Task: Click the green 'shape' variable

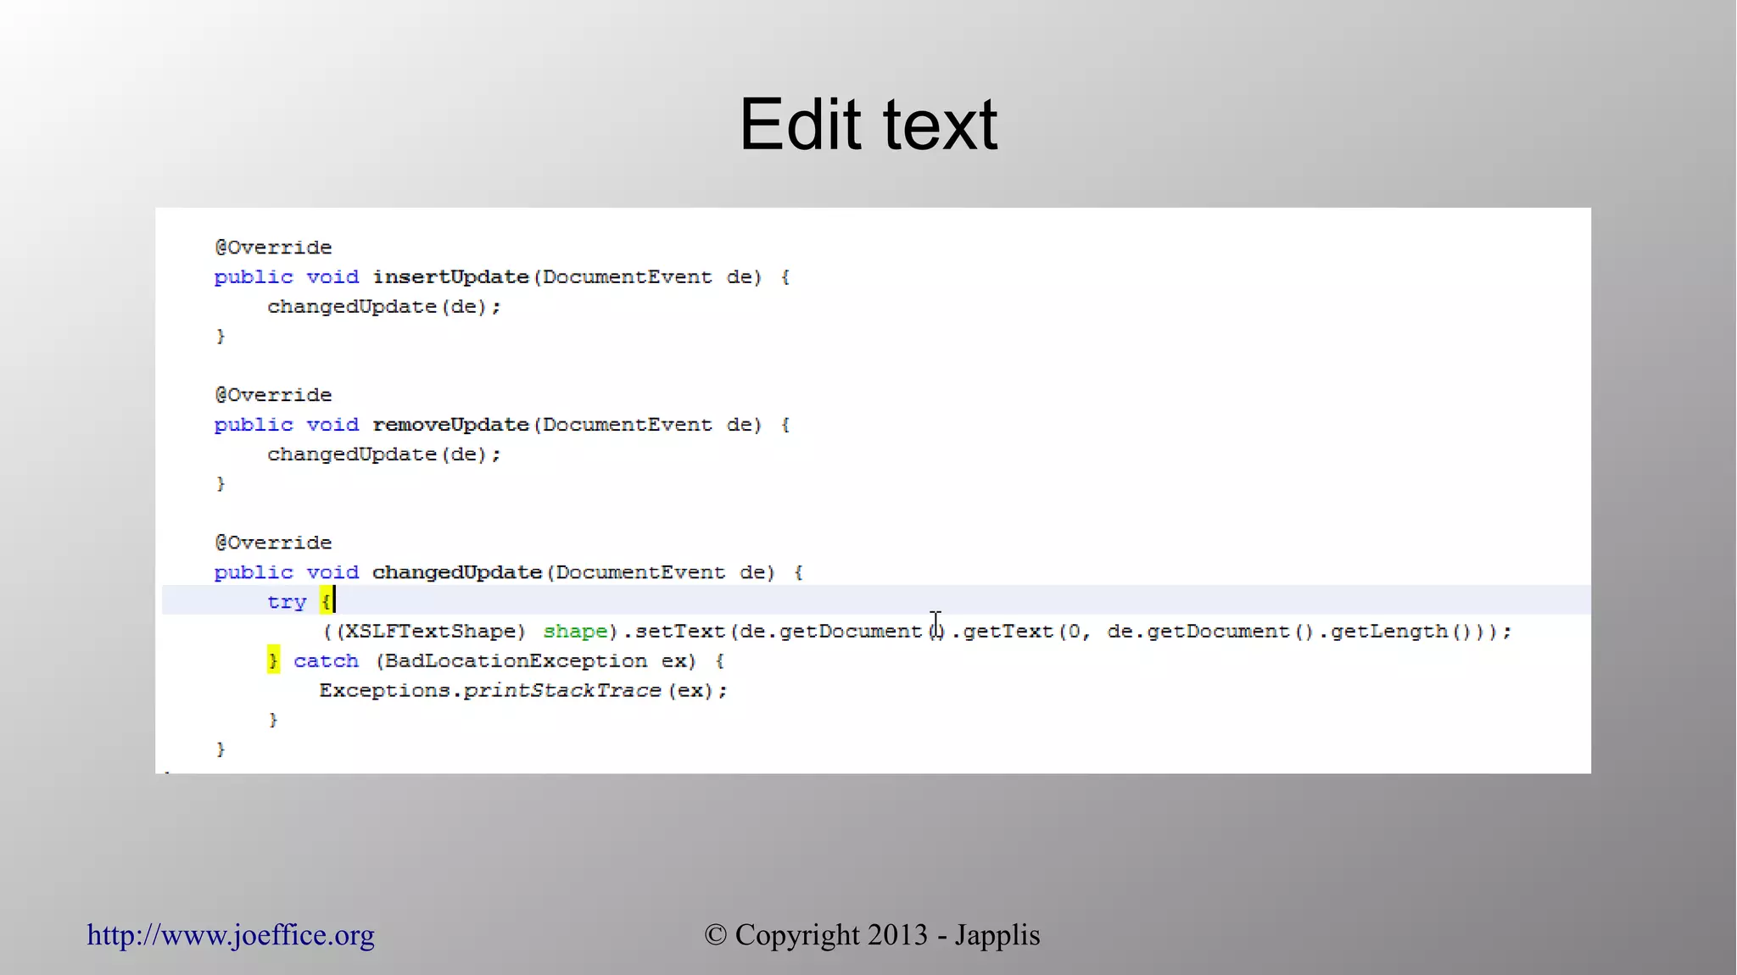Action: coord(575,632)
